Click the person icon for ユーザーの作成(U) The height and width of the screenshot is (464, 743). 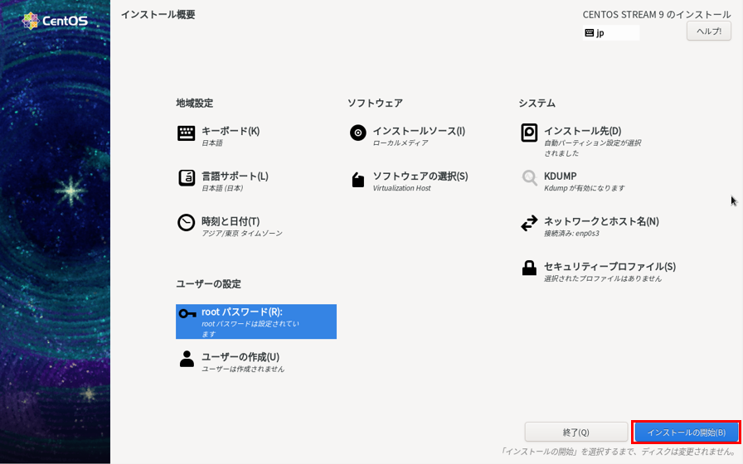(187, 359)
